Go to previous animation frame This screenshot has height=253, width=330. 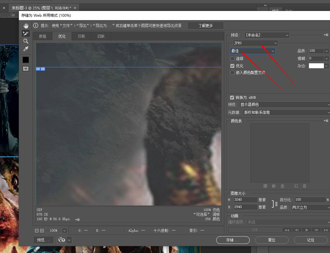(296, 230)
